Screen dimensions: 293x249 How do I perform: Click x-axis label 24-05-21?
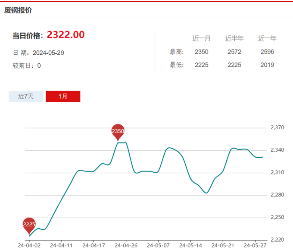tap(223, 246)
